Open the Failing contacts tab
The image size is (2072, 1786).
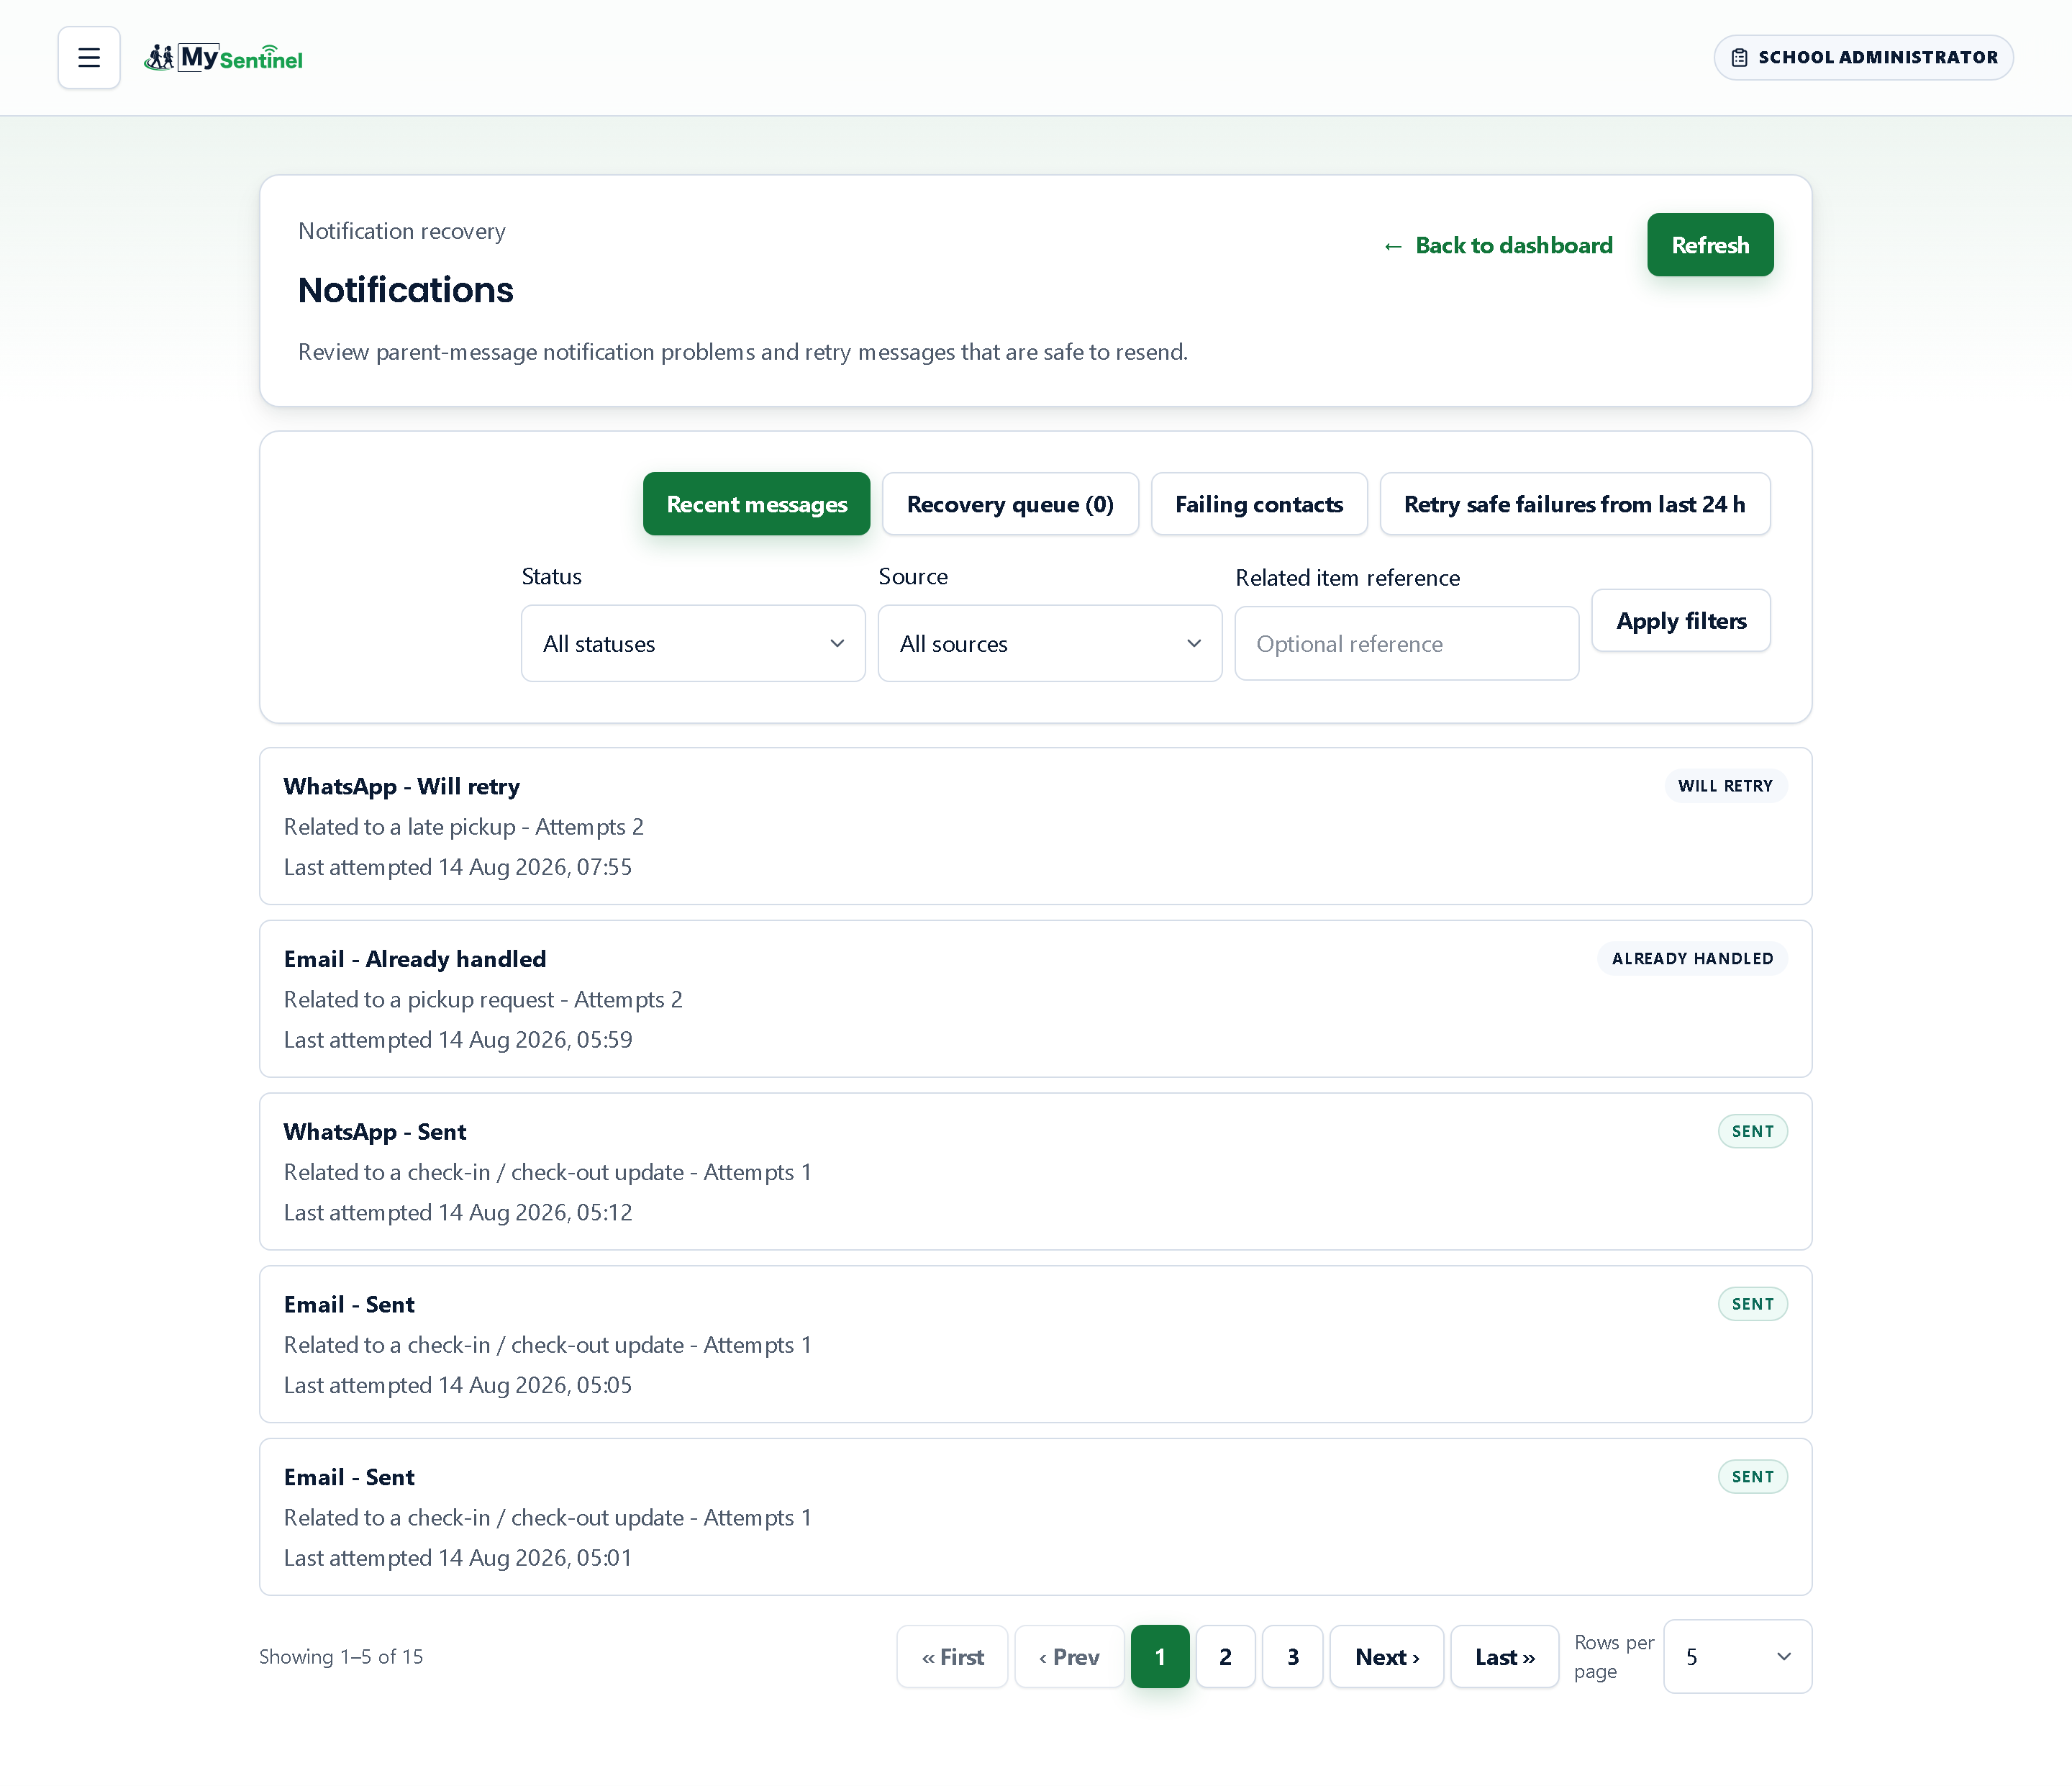point(1259,504)
